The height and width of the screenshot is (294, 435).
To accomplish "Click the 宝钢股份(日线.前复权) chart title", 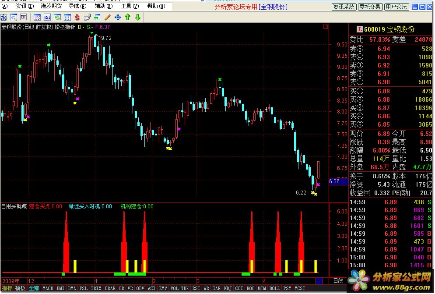I will pyautogui.click(x=27, y=27).
